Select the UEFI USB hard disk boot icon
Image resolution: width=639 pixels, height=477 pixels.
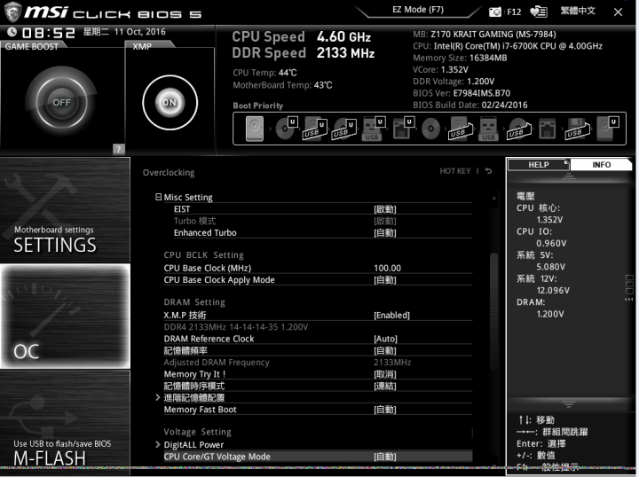pos(315,129)
